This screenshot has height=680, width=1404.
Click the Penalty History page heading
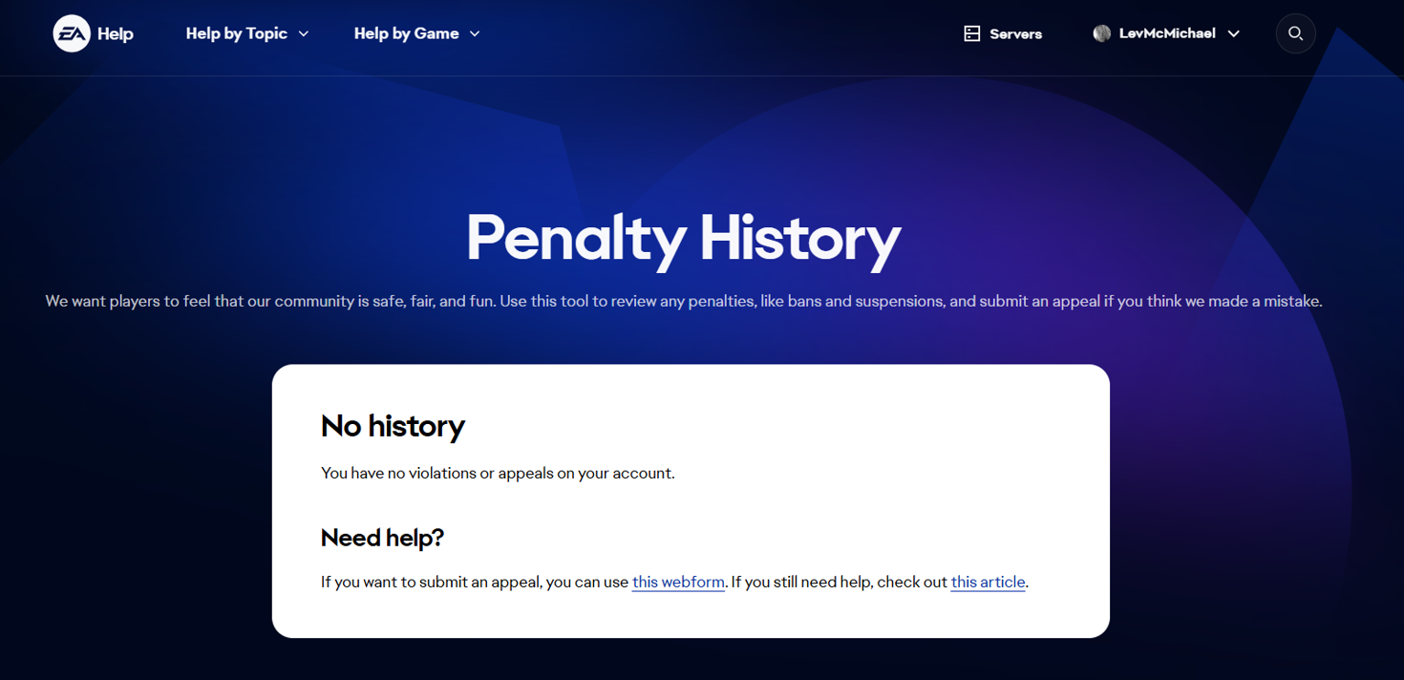coord(683,238)
